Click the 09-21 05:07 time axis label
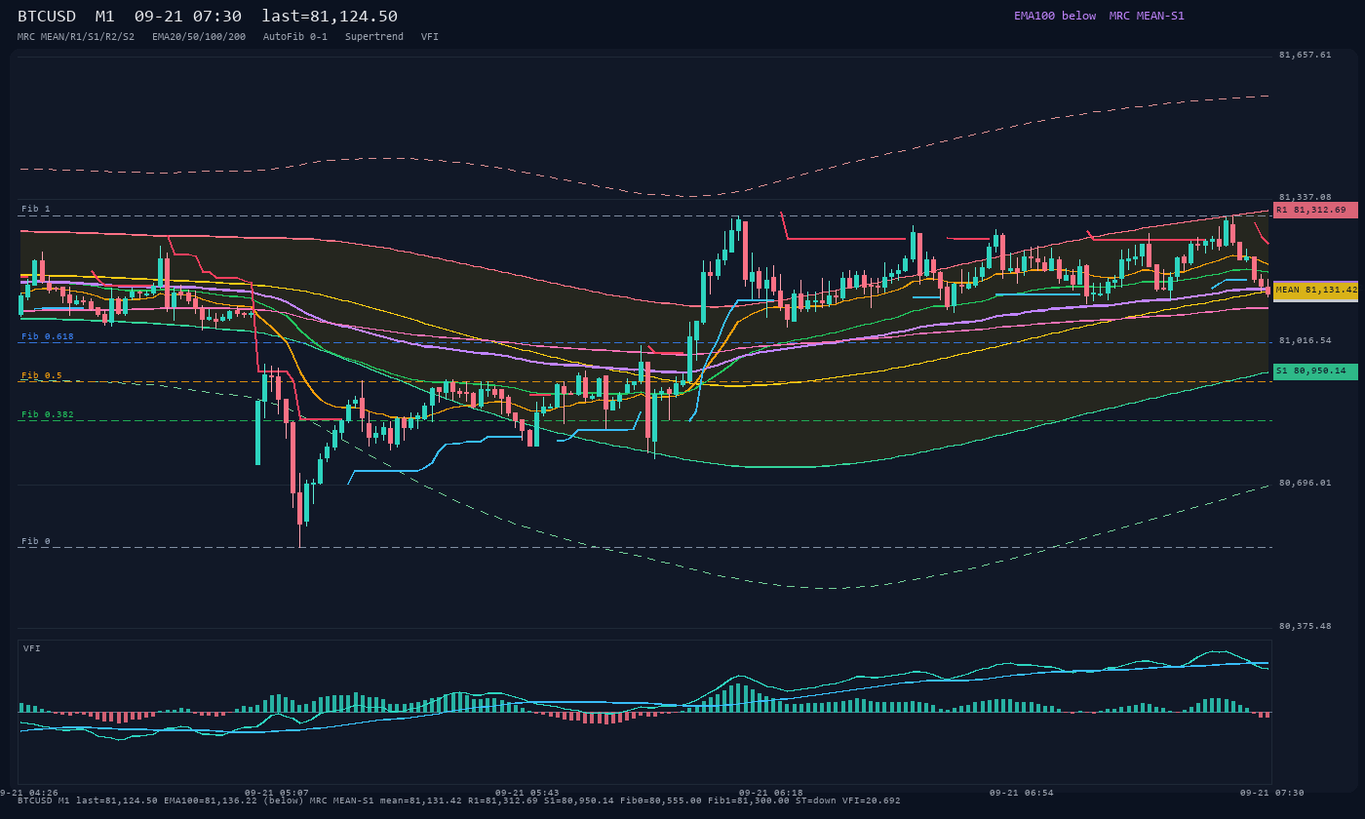 277,793
